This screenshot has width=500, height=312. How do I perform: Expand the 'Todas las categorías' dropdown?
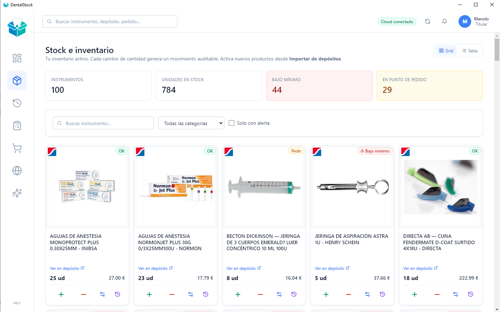point(191,123)
